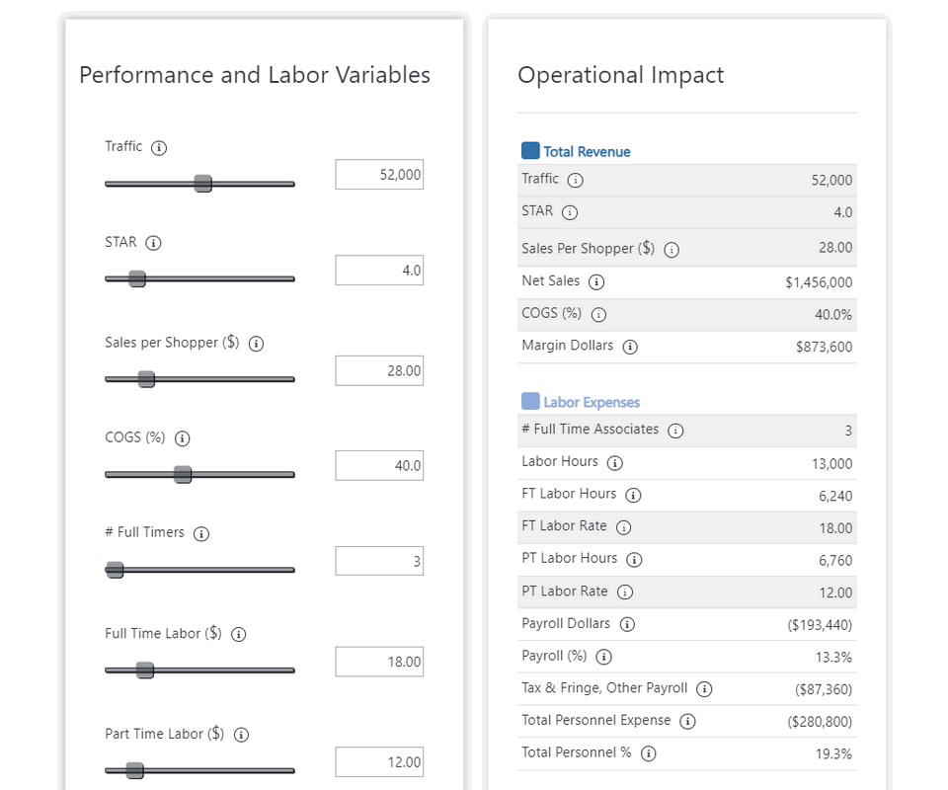This screenshot has width=948, height=790.
Task: Click the # Full Timers slider handle
Action: click(x=115, y=570)
